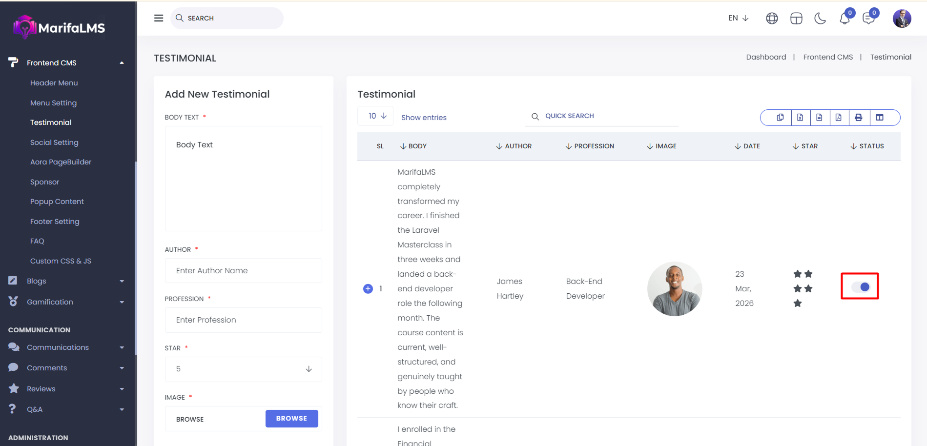Toggle status of James Hartley testimonial
Image resolution: width=927 pixels, height=446 pixels.
(x=860, y=287)
